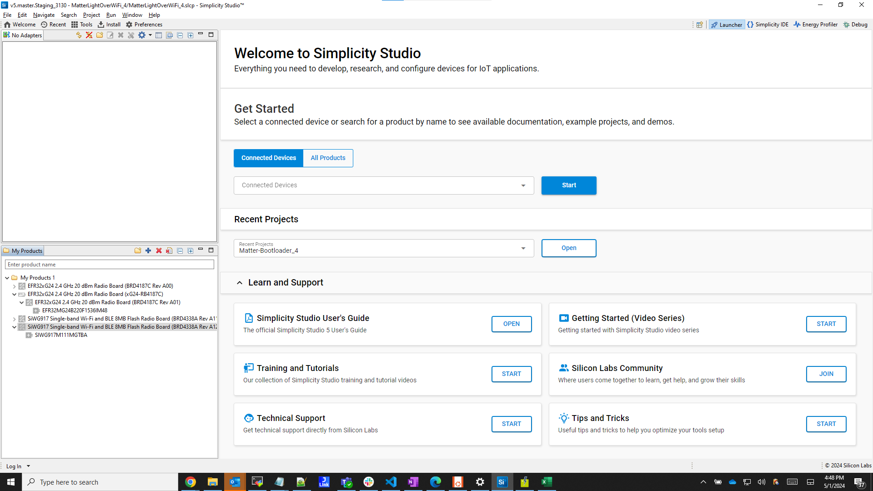This screenshot has height=491, width=873.
Task: Collapse the xG24-RB4187C board node
Action: (x=15, y=294)
